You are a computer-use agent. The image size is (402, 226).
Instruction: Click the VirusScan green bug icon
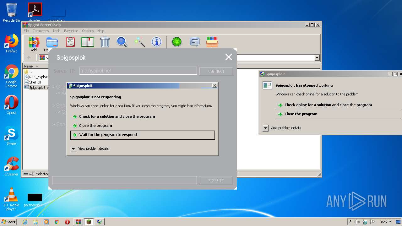click(177, 42)
